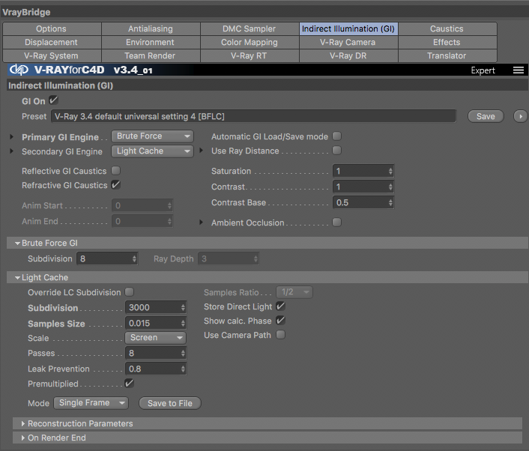Click the Passes value field

point(156,353)
